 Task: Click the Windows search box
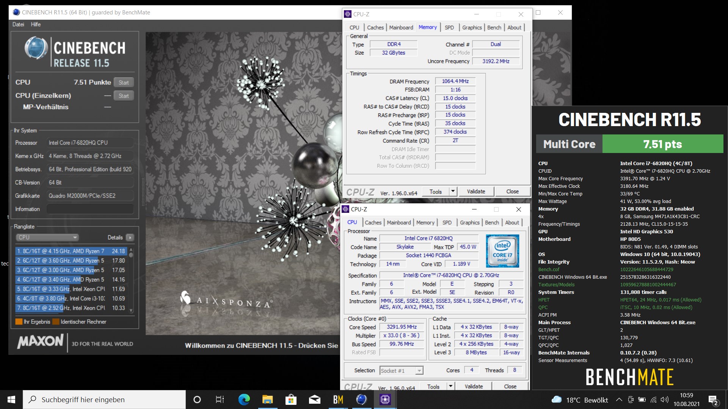click(105, 400)
